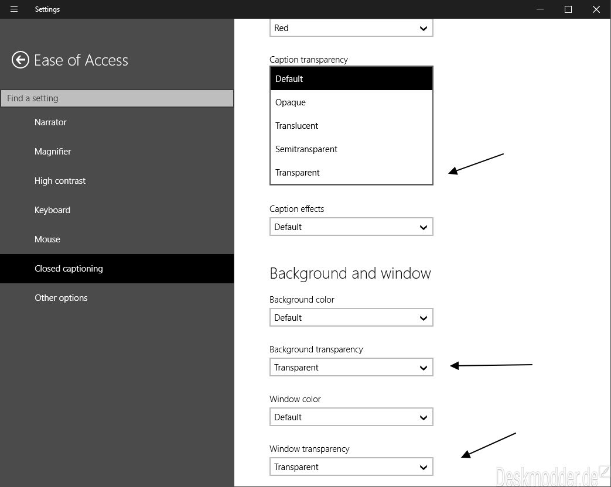This screenshot has height=487, width=611.
Task: Click the Caption effects label
Action: tap(296, 209)
